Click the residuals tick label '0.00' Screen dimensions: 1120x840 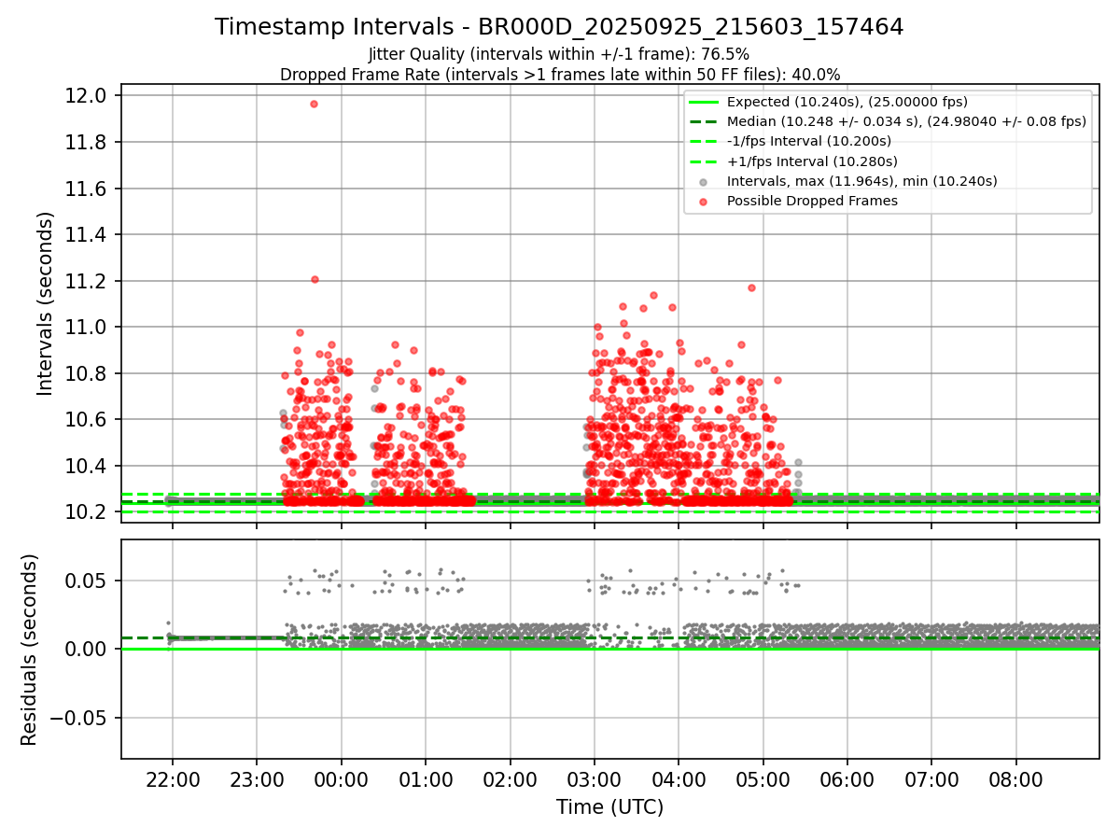point(86,649)
